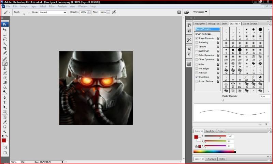Adjust the red R color slider
Screen dimensions: 273x164
point(220,137)
